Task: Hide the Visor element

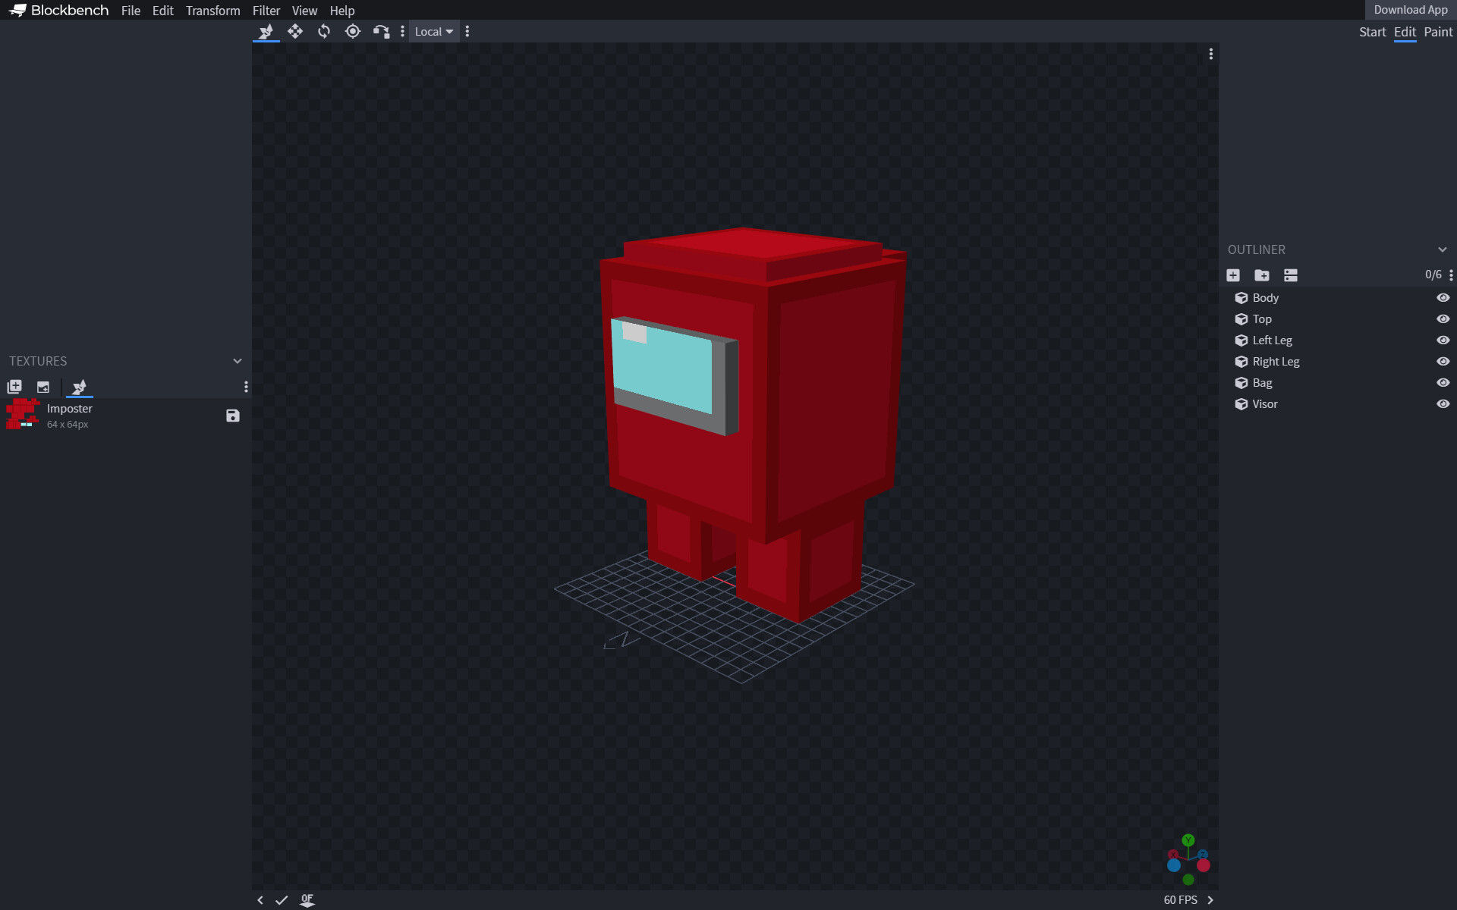Action: [x=1443, y=404]
